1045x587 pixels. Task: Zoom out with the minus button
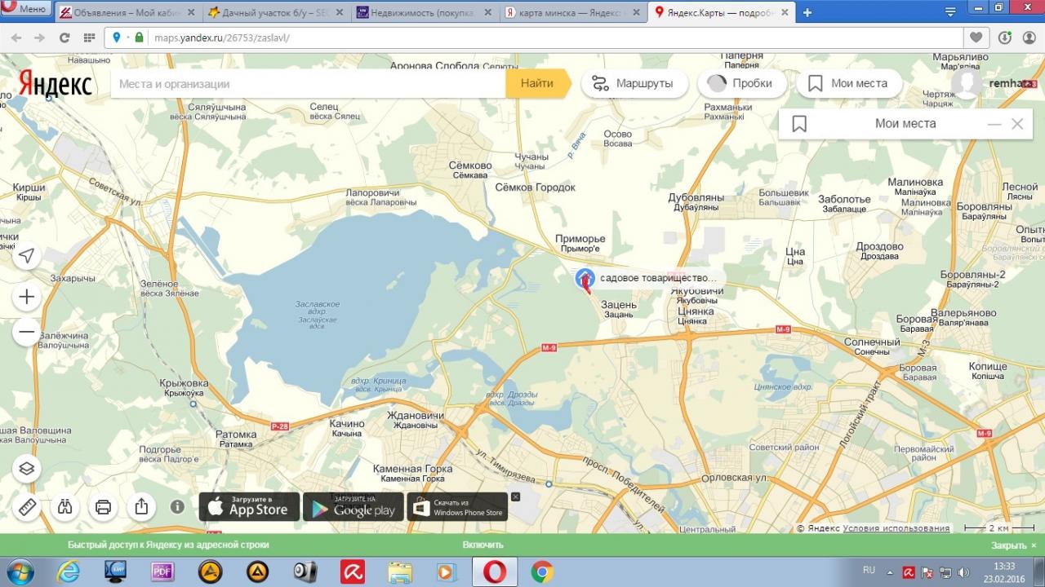26,332
